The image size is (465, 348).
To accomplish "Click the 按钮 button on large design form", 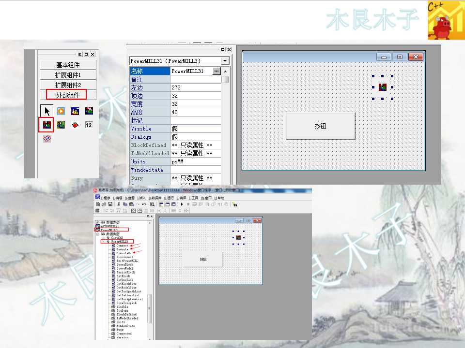I will (x=320, y=126).
